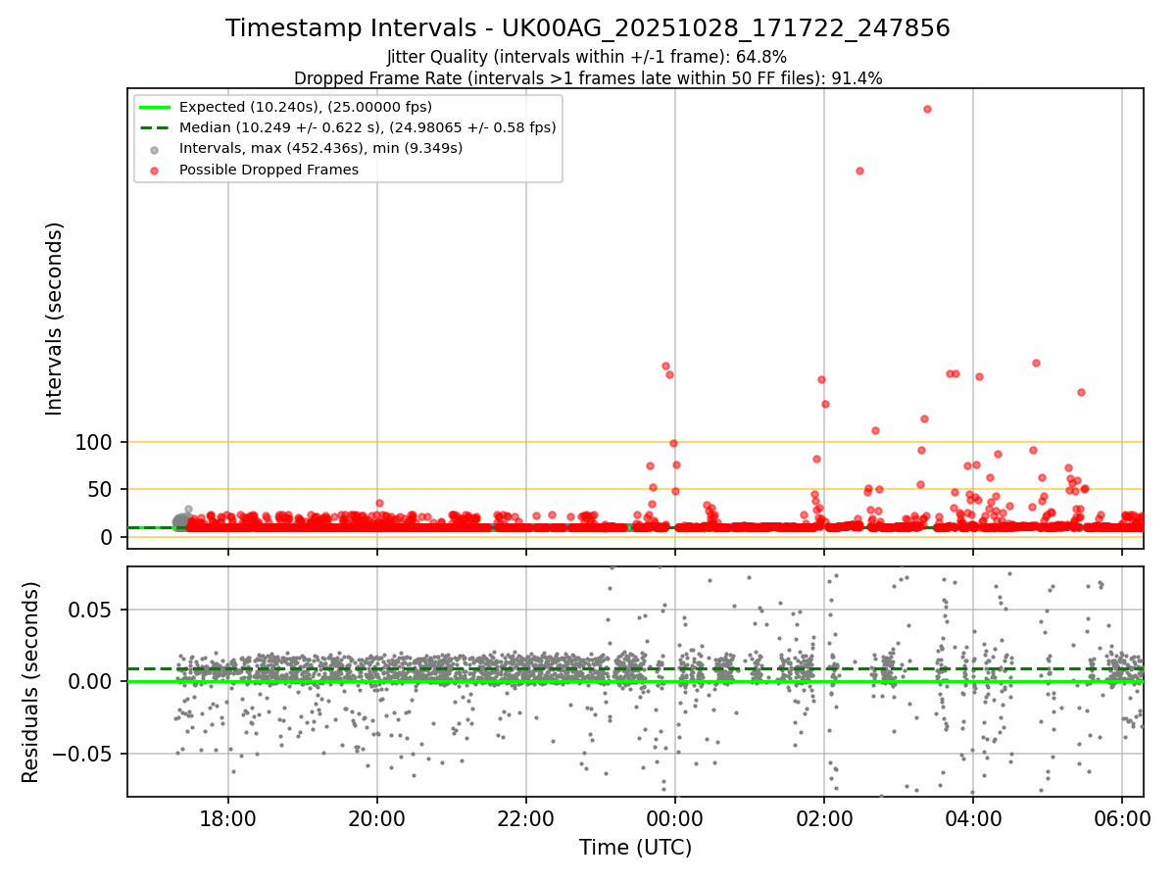
Task: Click legend entry 'Expected (10.240s), (25.00000 fps)'
Action: point(306,107)
